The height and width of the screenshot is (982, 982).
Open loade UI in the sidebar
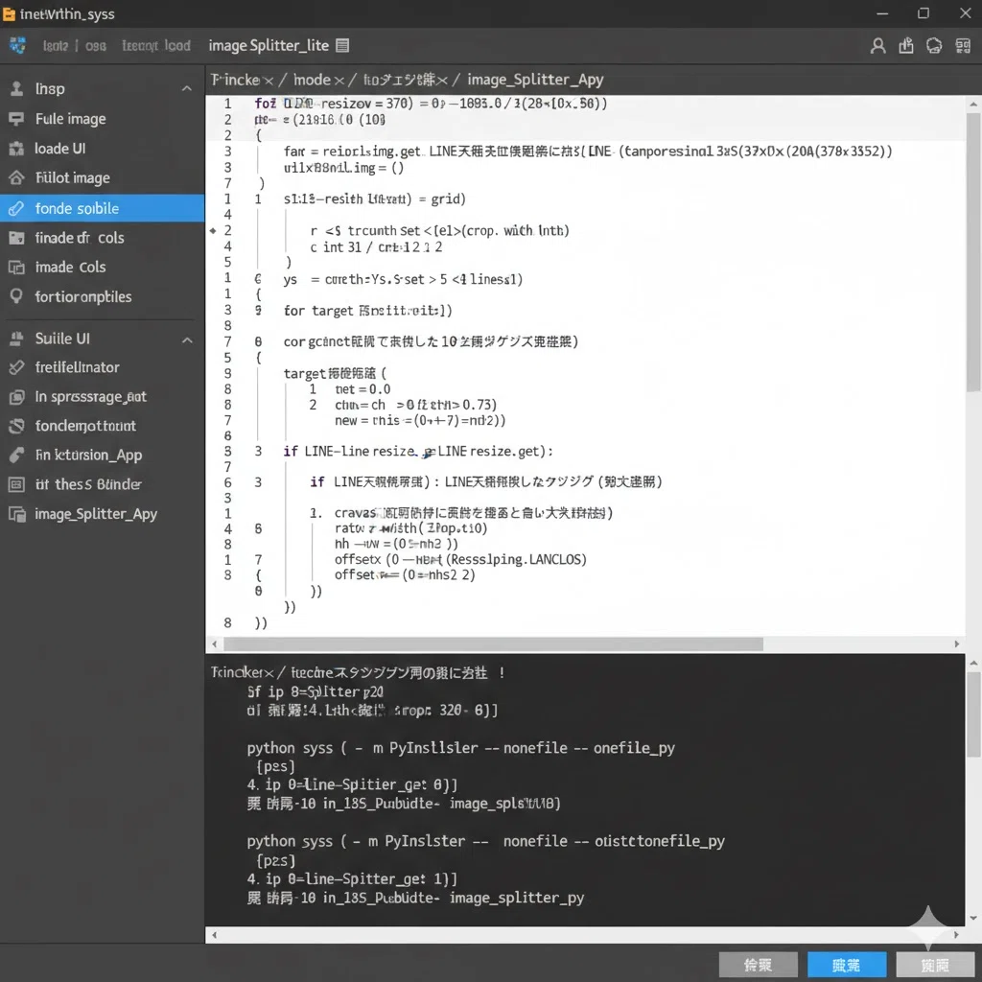pyautogui.click(x=102, y=149)
